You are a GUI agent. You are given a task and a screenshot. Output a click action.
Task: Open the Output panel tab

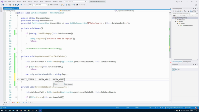click(5, 105)
